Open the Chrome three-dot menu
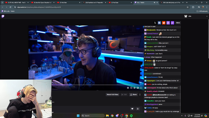This screenshot has height=118, width=209. [x=207, y=7]
